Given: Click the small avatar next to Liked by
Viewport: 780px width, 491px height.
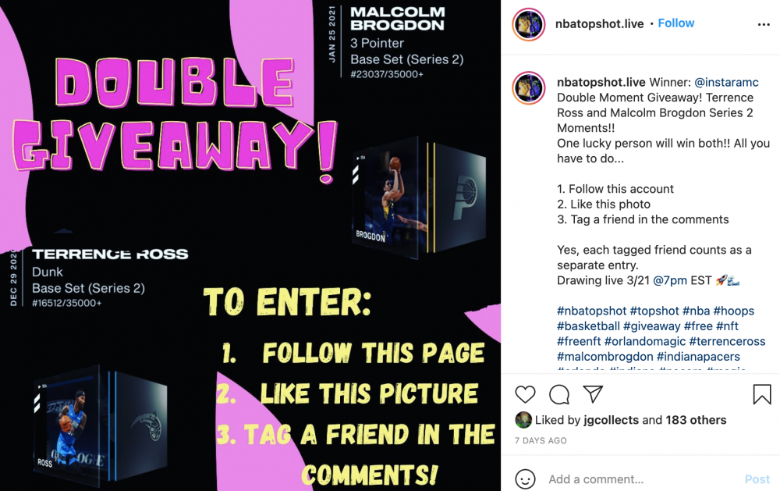Looking at the screenshot, I should coord(523,420).
